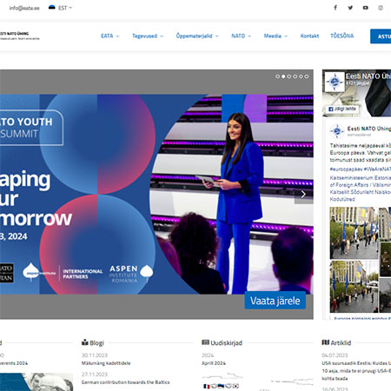391x391 pixels.
Task: Click the info@eata.ee email link
Action: [x=24, y=8]
